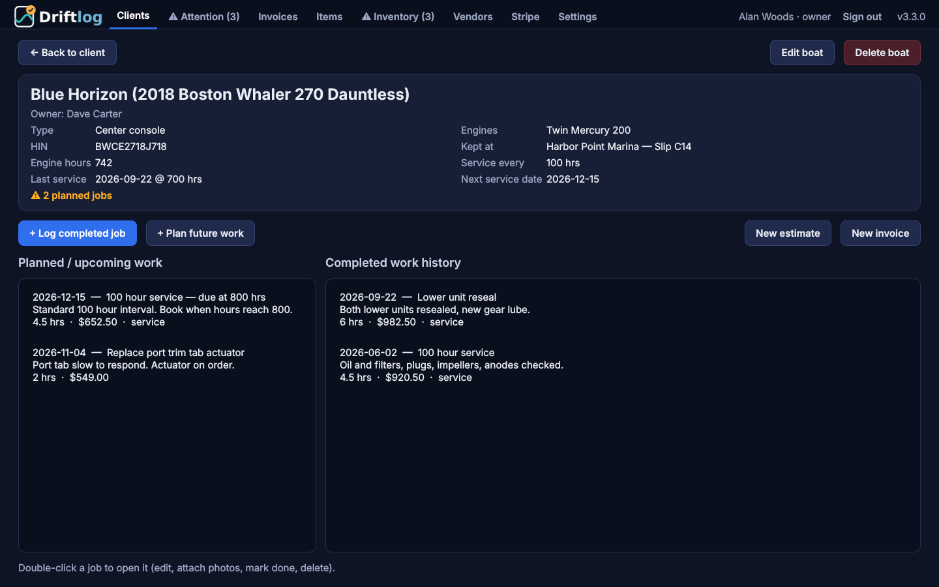The image size is (939, 587).
Task: Click the Sign out link
Action: coord(862,16)
